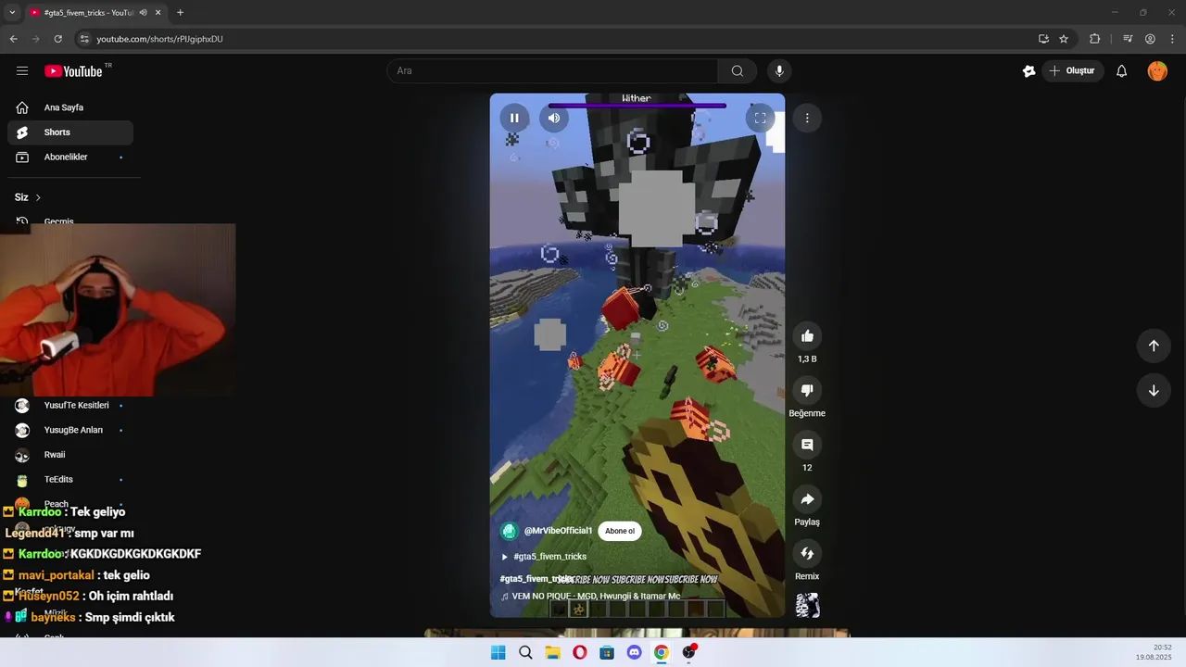The height and width of the screenshot is (667, 1186).
Task: Subscribe with the Abone ol button
Action: pos(620,531)
